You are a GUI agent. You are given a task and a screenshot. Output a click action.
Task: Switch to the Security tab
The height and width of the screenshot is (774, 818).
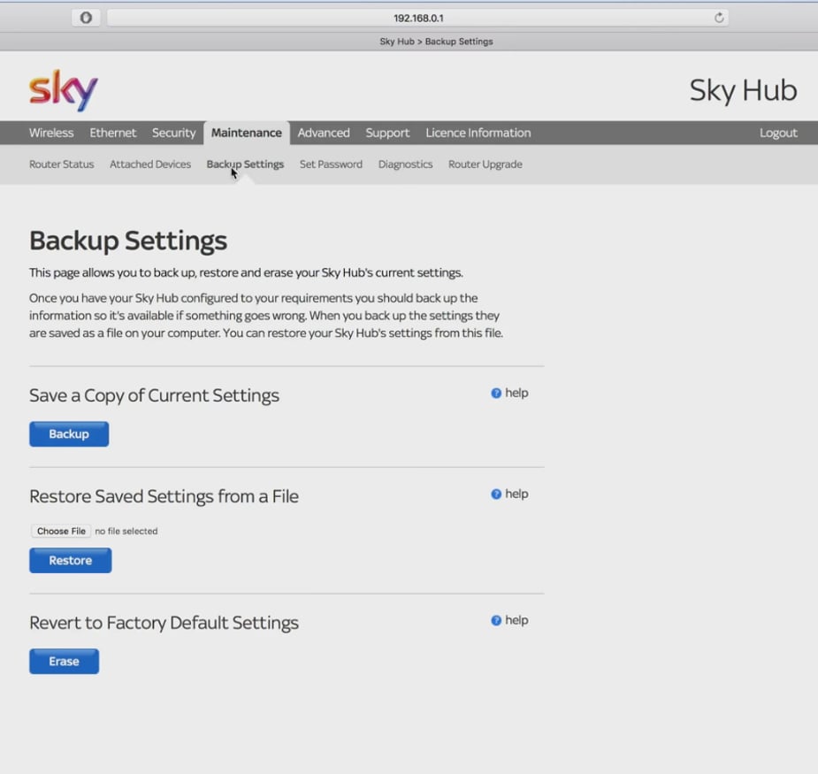point(173,133)
